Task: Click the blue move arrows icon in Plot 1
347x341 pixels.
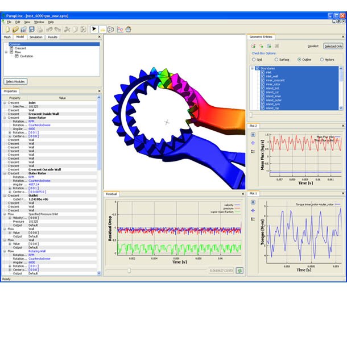Action: [x=253, y=210]
